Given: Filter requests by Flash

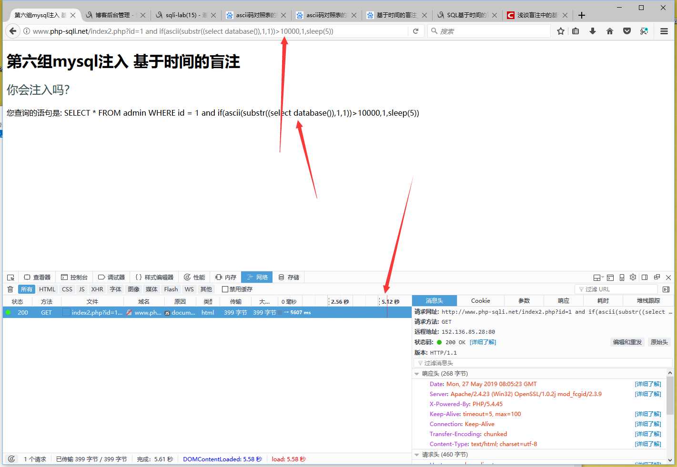Looking at the screenshot, I should [171, 289].
